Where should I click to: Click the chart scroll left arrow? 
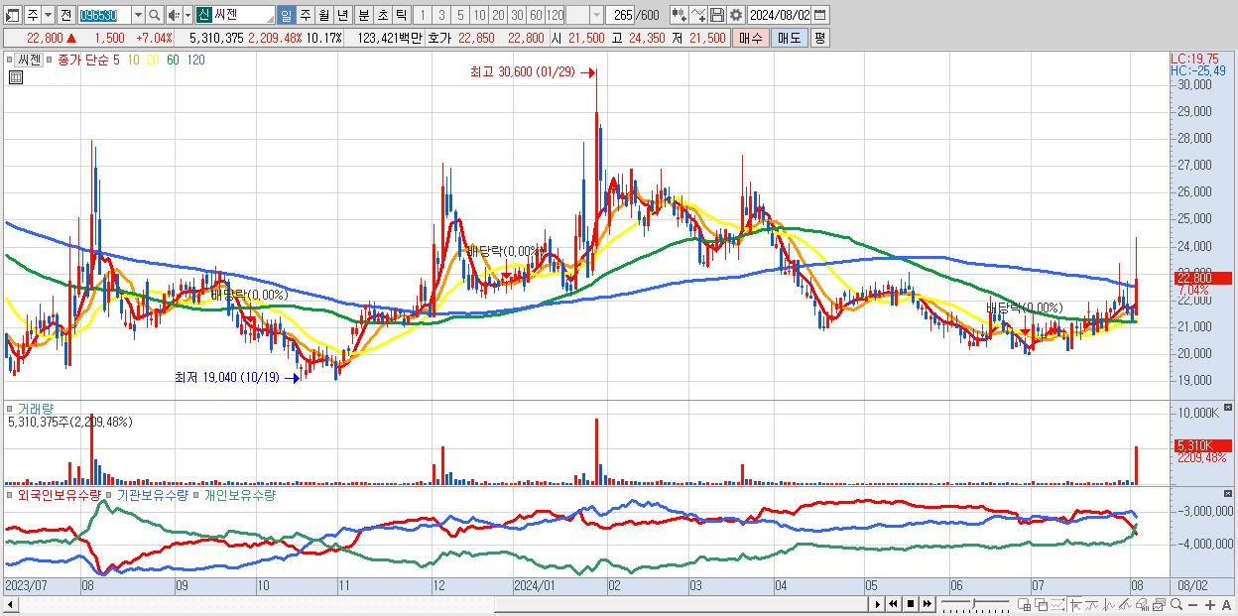(x=11, y=604)
